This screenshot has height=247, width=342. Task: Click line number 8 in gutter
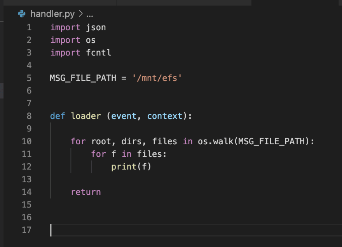tap(29, 116)
